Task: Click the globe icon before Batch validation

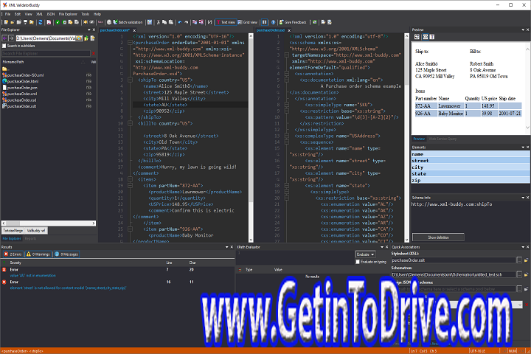Action: 109,22
